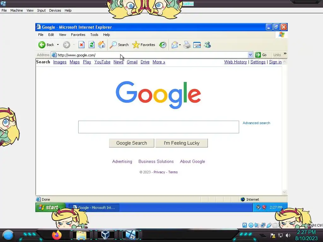The width and height of the screenshot is (323, 242).
Task: Open Google Settings link
Action: (x=258, y=62)
